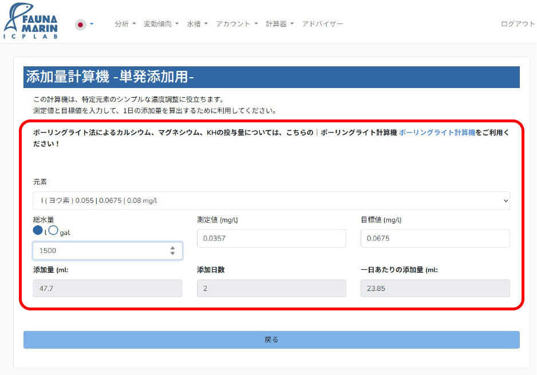This screenshot has width=537, height=375.
Task: Expand the 元素 element selection dropdown
Action: click(x=271, y=201)
